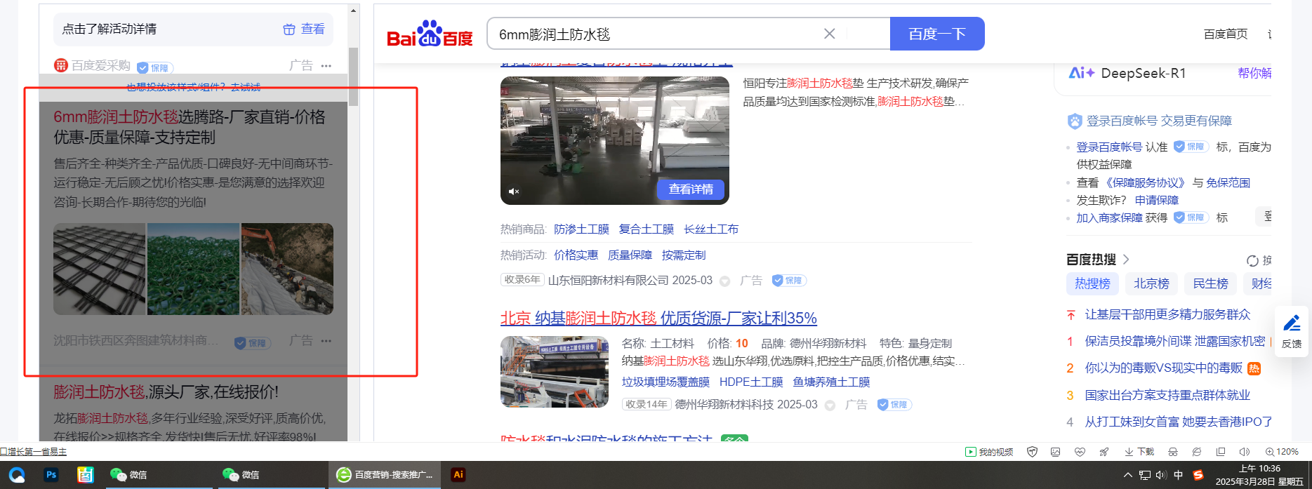Open the 北京 纳基膨润土防水毯 result title
The image size is (1312, 489).
coord(658,319)
